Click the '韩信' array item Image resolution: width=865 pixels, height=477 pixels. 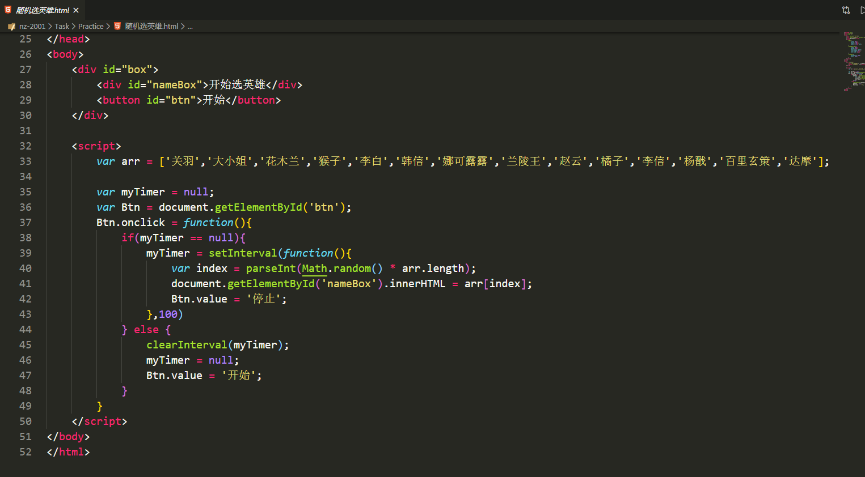pyautogui.click(x=412, y=161)
